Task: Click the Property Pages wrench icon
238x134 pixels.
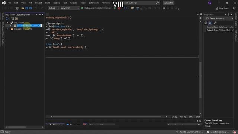Action: click(215, 23)
